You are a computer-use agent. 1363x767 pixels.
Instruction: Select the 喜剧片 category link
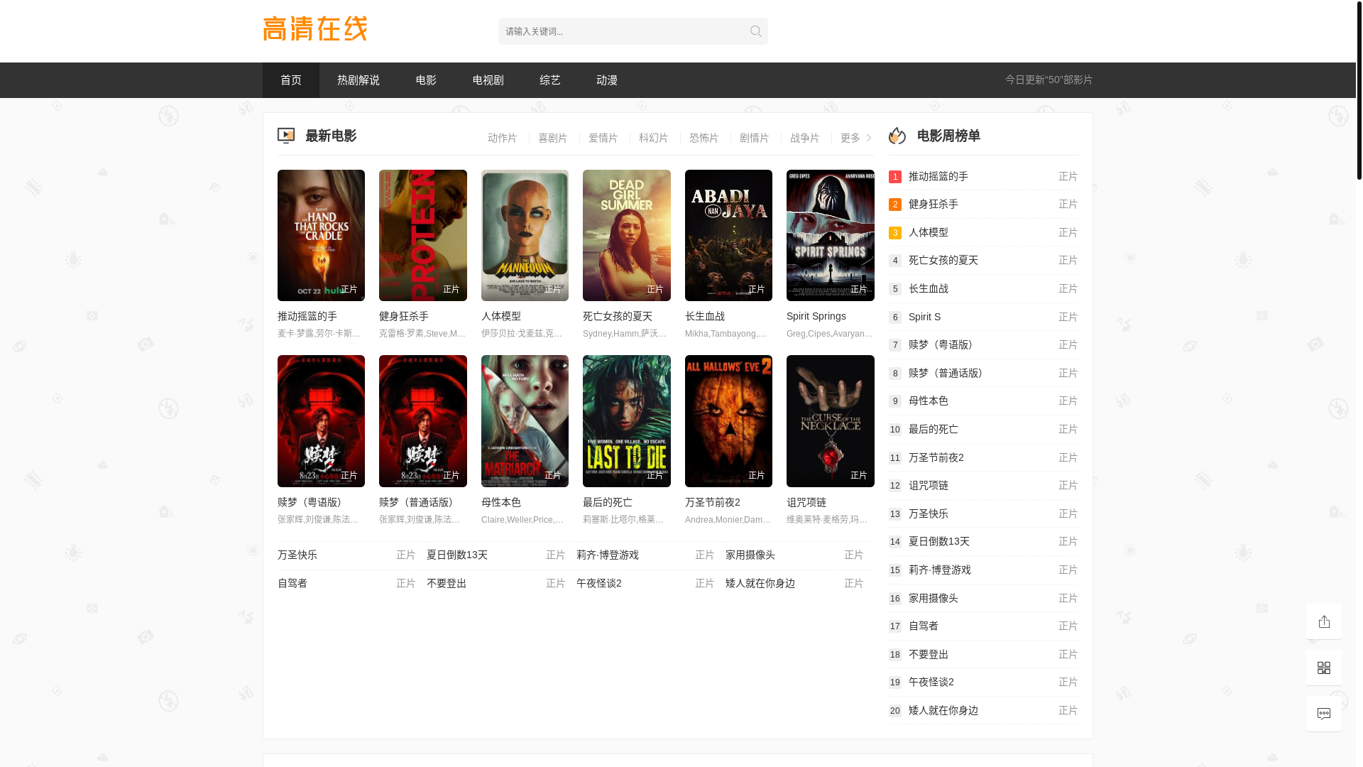[553, 138]
